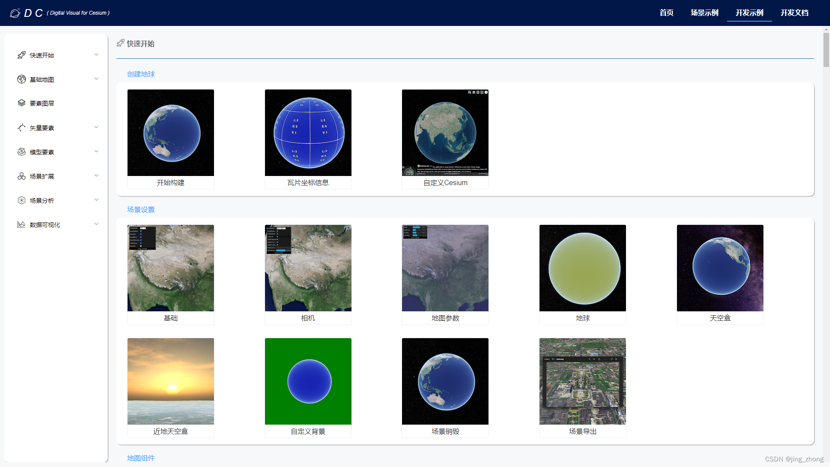The image size is (830, 467).
Task: Open the 场景示例 nav tab
Action: (x=704, y=13)
